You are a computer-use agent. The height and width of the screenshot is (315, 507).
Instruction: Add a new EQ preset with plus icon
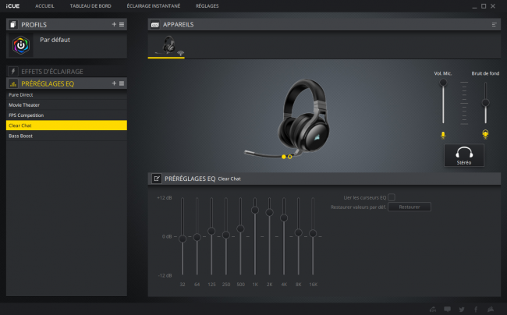tap(114, 83)
